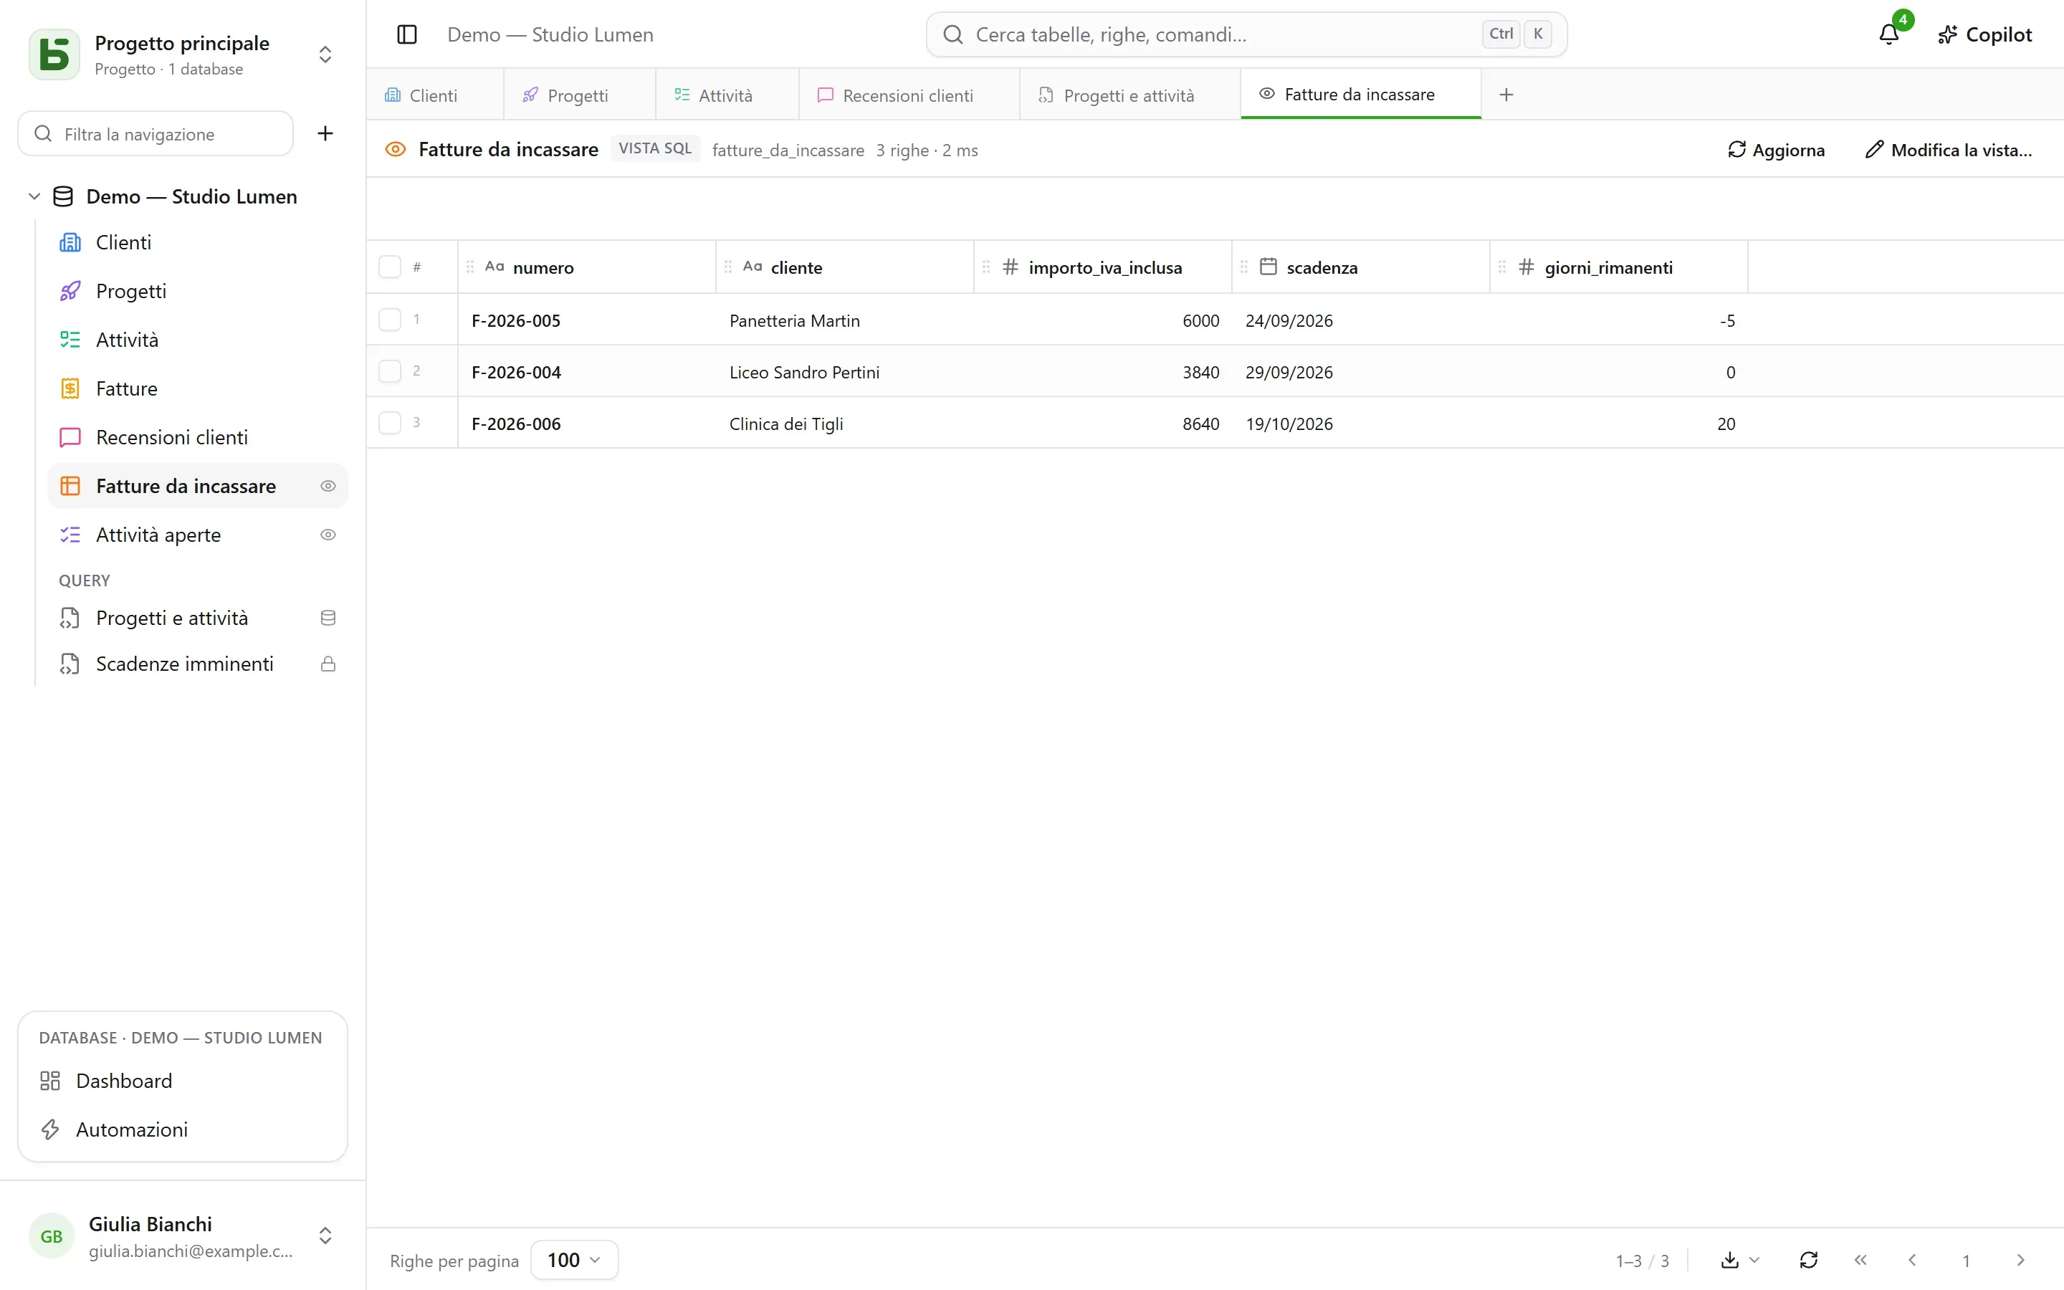Click the lock icon beside Scadenze imminenti

(328, 664)
